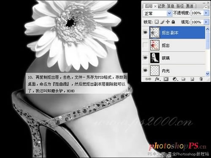Image resolution: width=211 pixels, height=158 pixels.
Task: Open the 不透明度 opacity slider arrow
Action: (206, 13)
